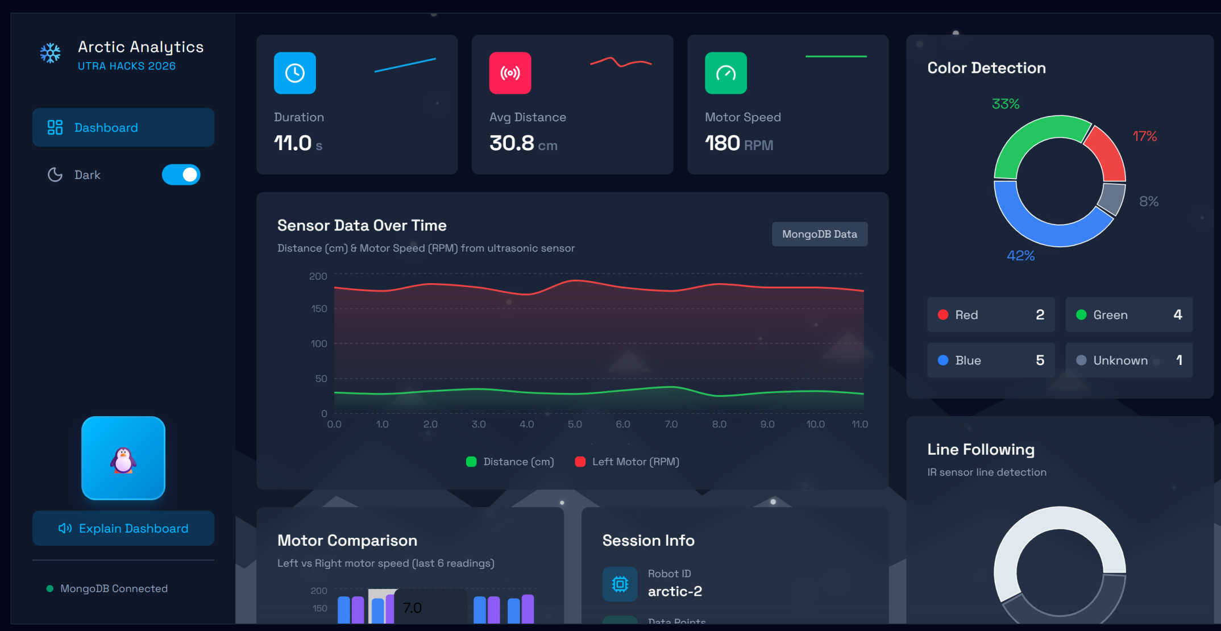Click the MongoDB Data badge button
This screenshot has width=1221, height=631.
tap(819, 234)
